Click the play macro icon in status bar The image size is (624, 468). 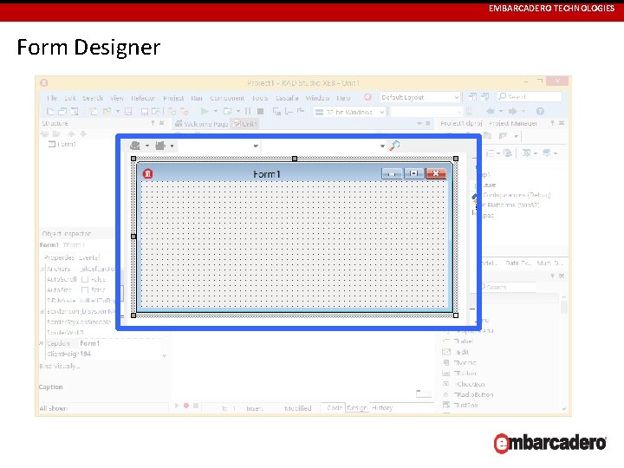(x=177, y=406)
